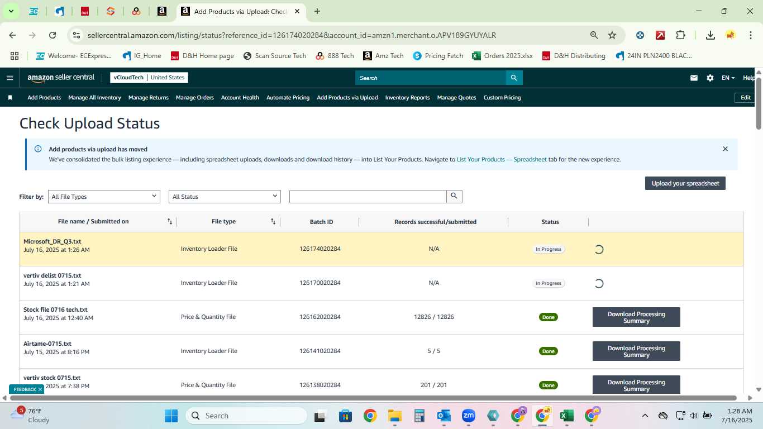Close the FEEDBACK tab
This screenshot has height=429, width=763.
pyautogui.click(x=40, y=389)
